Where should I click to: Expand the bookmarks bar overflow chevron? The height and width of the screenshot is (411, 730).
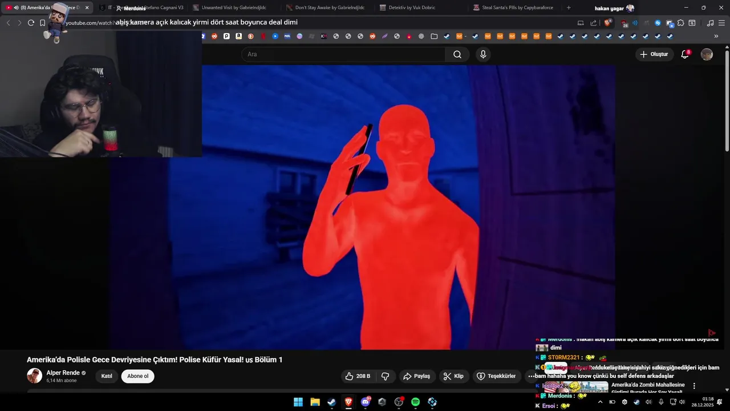[716, 36]
